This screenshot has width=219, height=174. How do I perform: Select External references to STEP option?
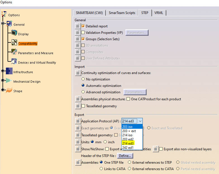click(x=130, y=162)
